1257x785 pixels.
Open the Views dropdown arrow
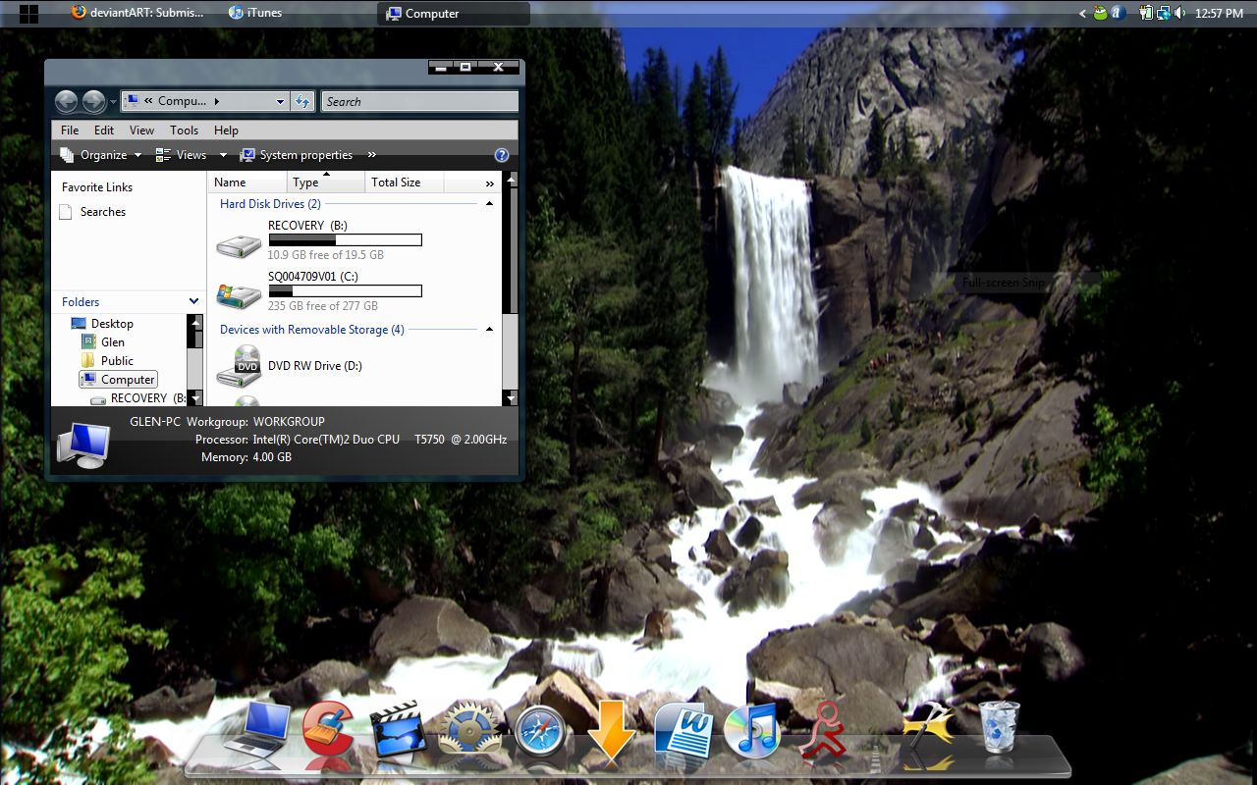tap(223, 155)
